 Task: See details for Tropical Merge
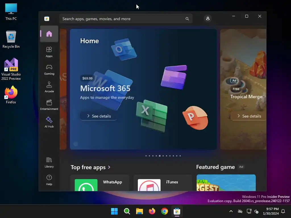point(249,116)
